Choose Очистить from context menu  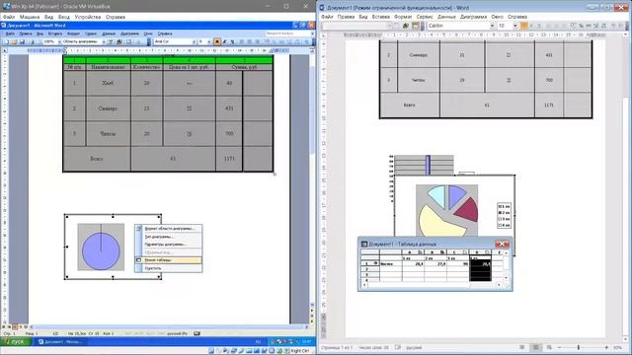coord(169,268)
